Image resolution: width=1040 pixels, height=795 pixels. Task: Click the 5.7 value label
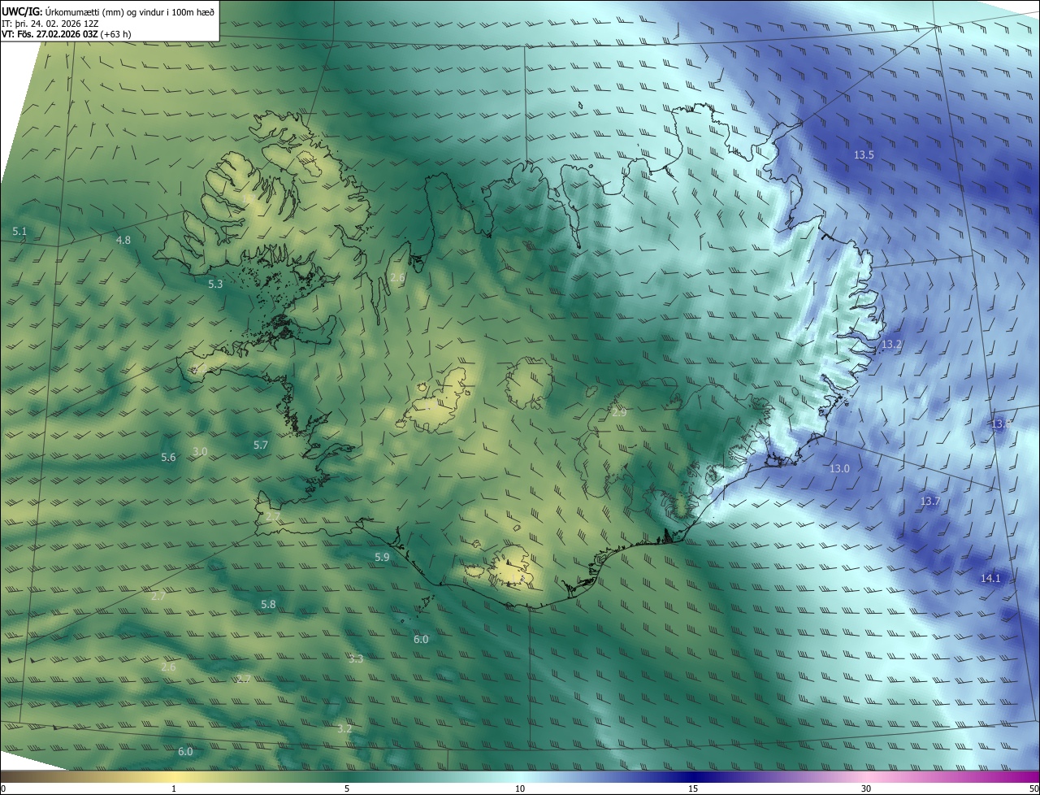260,445
